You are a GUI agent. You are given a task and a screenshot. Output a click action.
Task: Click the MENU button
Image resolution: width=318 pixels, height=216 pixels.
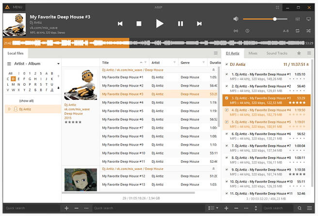click(x=14, y=7)
